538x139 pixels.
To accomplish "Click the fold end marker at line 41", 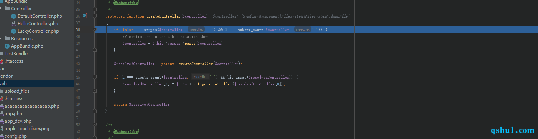I will [94, 50].
